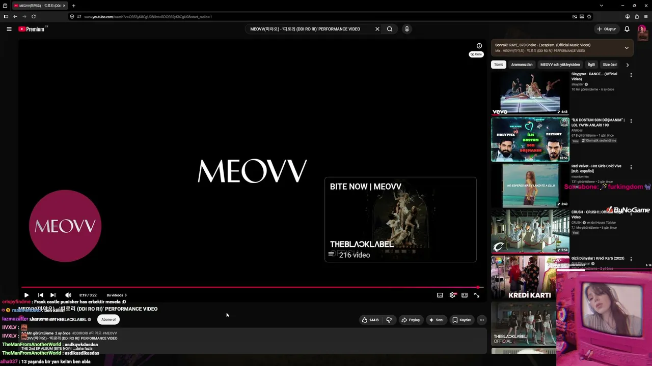Select the İlgili filter chip
652x366 pixels.
pos(591,65)
